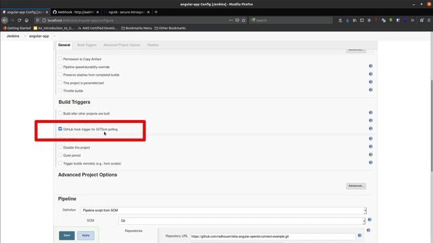433x243 pixels.
Task: Click the Firefox Search box
Action: (291, 20)
